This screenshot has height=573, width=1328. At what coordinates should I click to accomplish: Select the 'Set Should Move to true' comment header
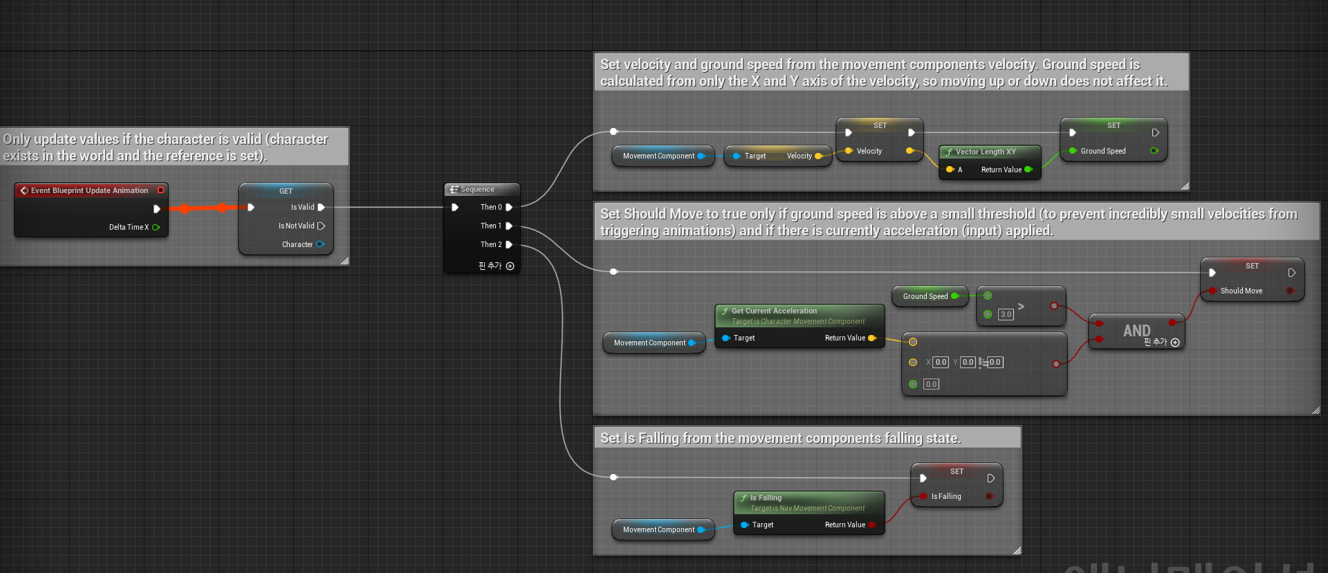[956, 222]
